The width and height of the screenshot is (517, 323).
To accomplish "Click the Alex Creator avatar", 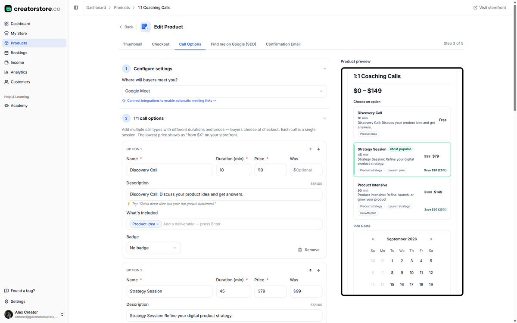I will 9,314.
